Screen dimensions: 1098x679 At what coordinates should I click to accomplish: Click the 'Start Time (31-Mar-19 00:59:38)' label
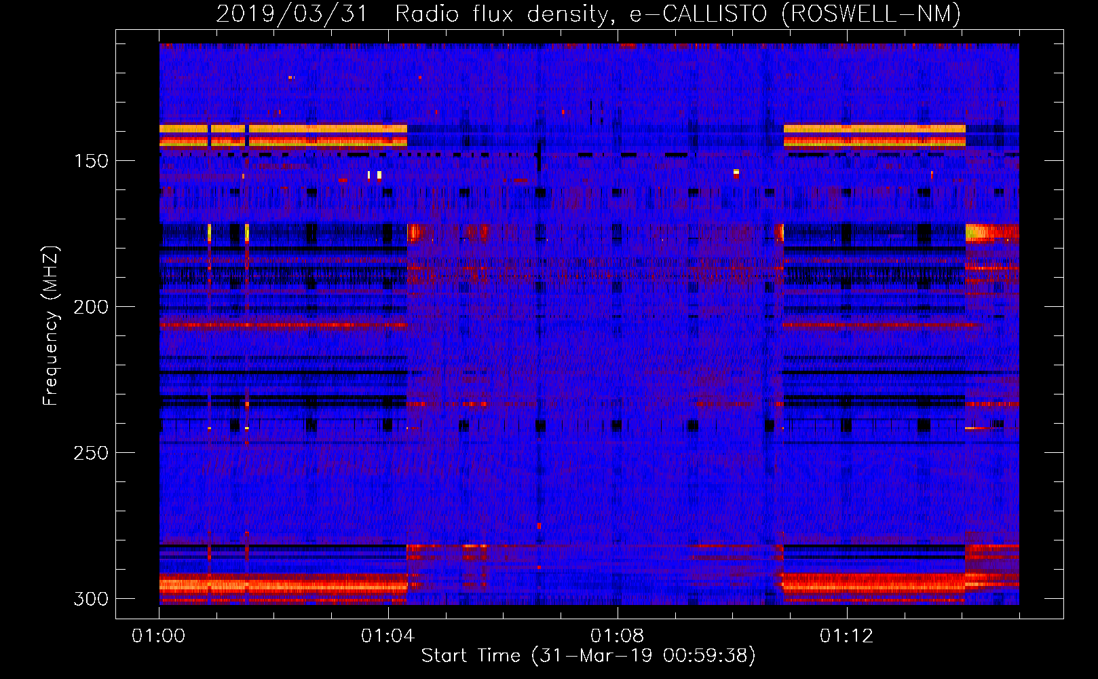click(x=588, y=656)
